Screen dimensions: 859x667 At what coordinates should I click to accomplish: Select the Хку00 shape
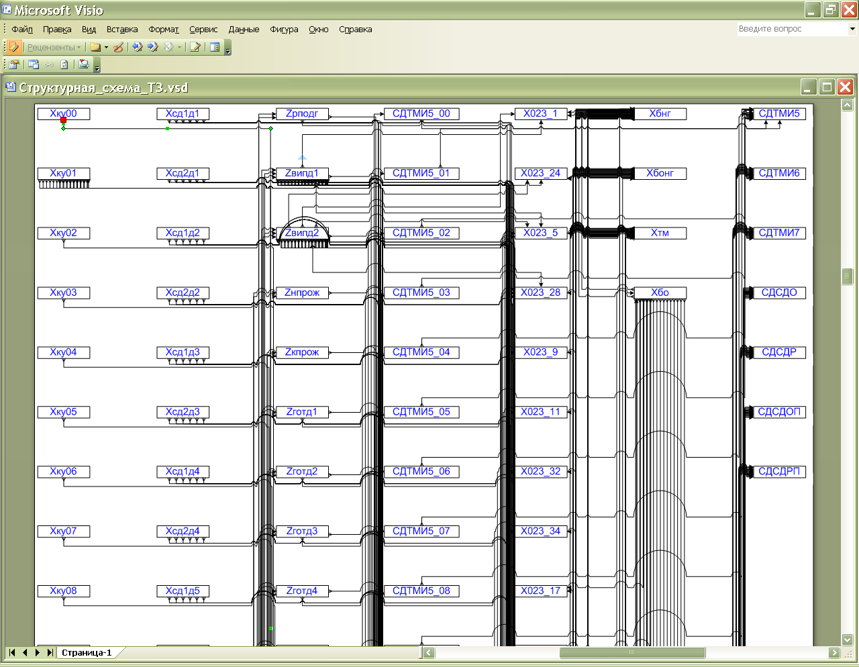[64, 113]
